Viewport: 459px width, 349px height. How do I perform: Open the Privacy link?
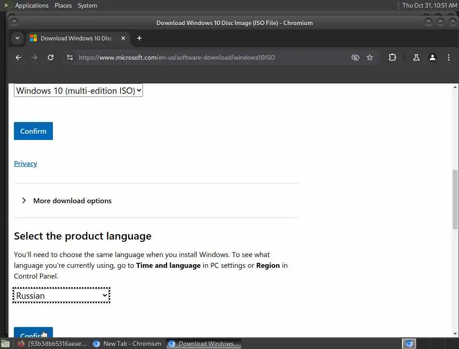pos(26,164)
